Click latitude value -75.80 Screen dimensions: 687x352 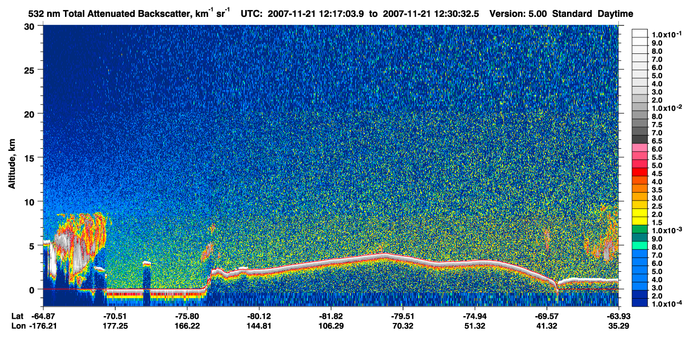pyautogui.click(x=187, y=316)
